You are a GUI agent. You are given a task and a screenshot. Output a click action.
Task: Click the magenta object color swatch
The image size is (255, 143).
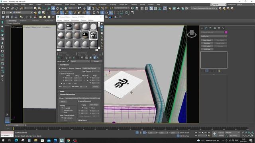tap(226, 32)
